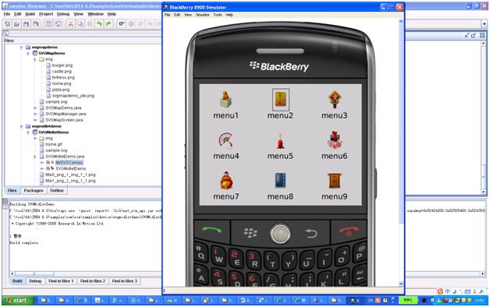Click the green 99% taskbar indicator
The image size is (490, 307).
(x=408, y=301)
